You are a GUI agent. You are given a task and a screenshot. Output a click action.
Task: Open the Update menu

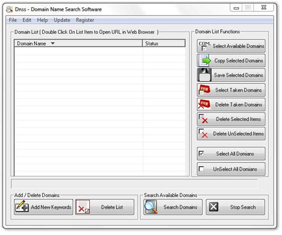[62, 20]
